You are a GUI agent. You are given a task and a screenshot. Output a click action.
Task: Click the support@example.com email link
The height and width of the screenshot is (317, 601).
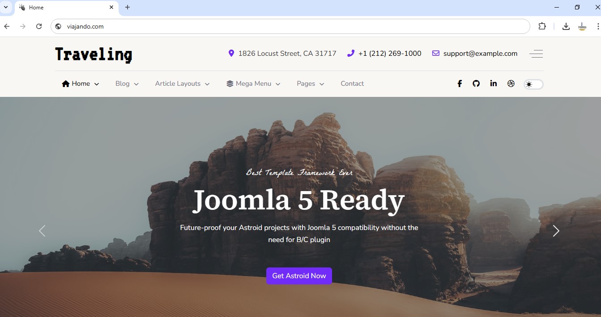point(480,54)
